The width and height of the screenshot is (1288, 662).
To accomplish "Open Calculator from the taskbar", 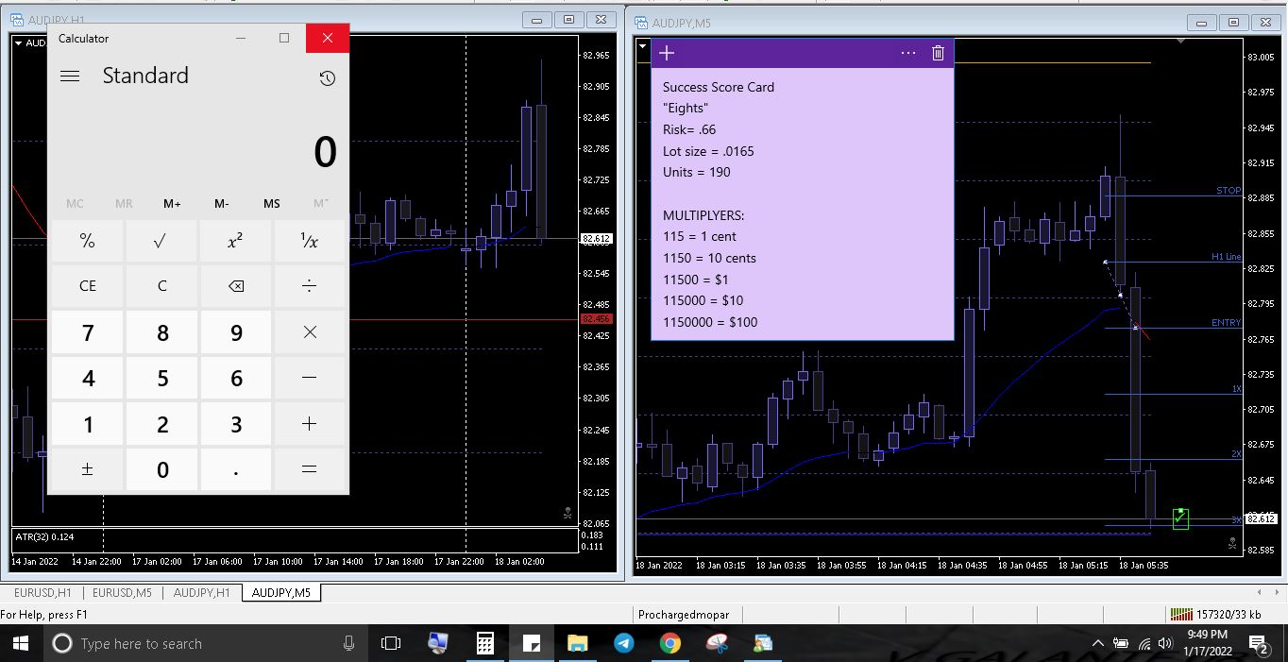I will (x=485, y=643).
